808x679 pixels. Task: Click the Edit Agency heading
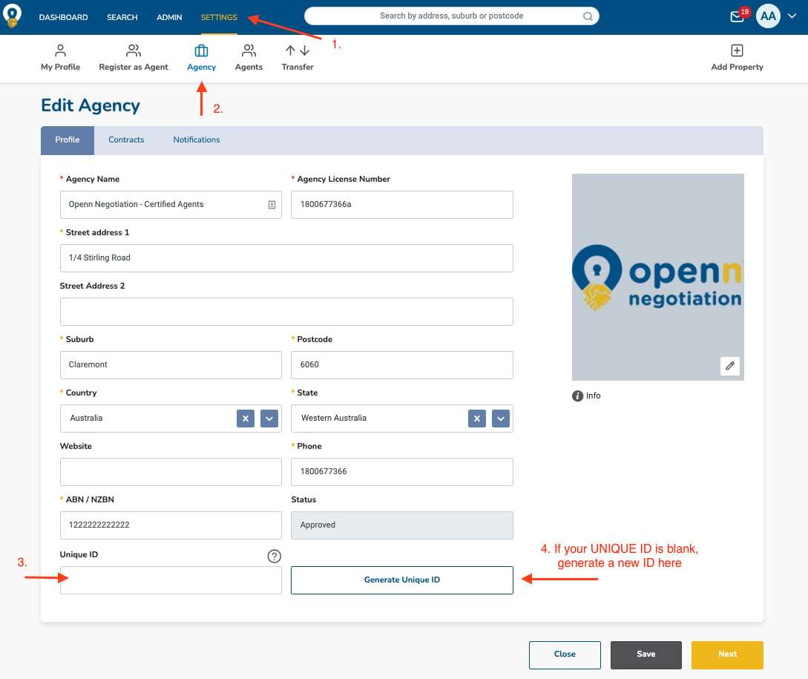point(91,105)
